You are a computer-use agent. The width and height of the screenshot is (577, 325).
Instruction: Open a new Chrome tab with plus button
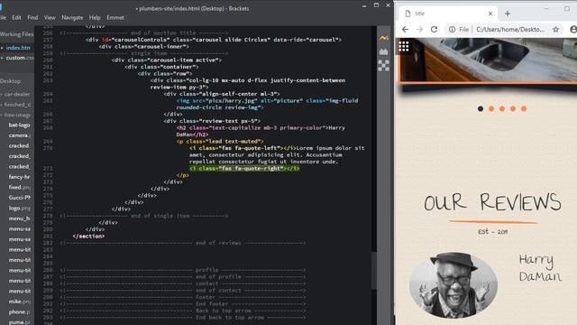(508, 14)
